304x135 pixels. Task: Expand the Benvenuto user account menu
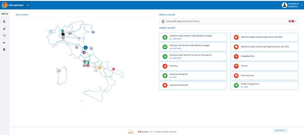293,5
